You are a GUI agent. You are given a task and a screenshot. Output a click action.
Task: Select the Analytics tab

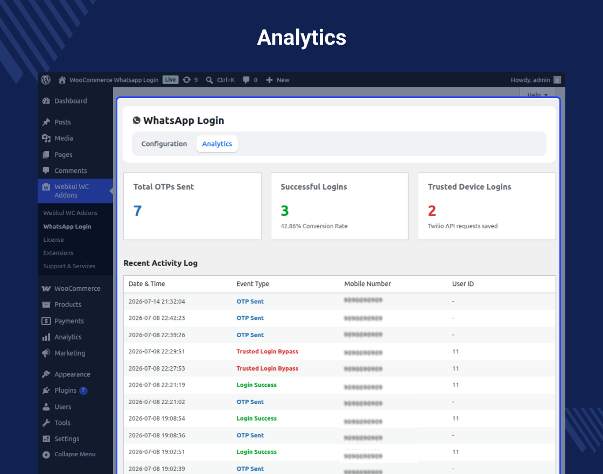click(218, 144)
